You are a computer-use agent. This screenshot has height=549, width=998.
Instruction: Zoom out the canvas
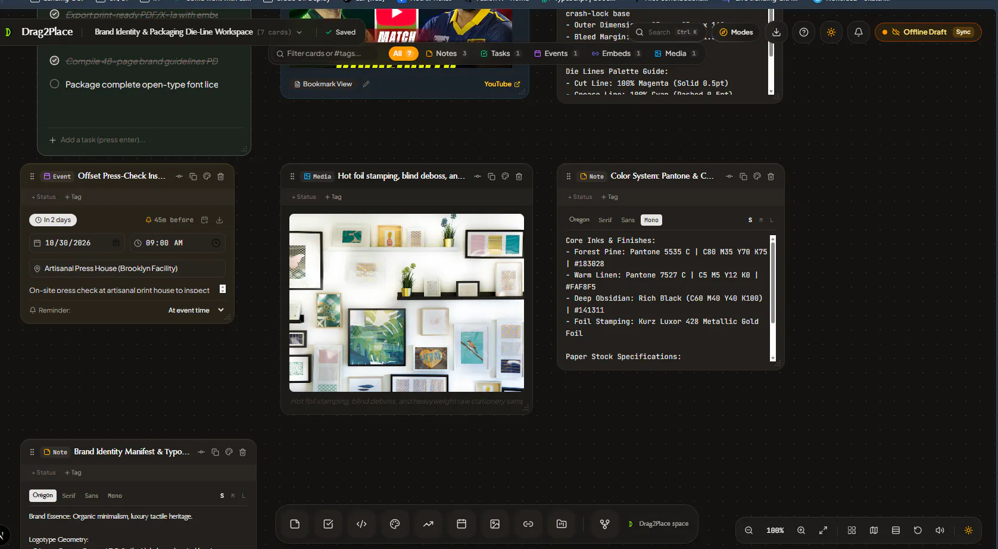click(x=749, y=531)
